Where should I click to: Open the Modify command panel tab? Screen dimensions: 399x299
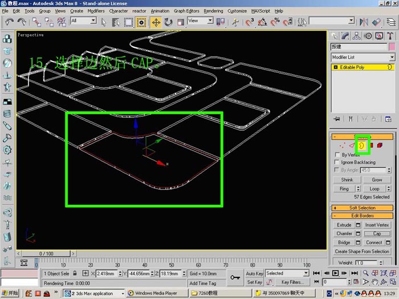tap(345, 36)
